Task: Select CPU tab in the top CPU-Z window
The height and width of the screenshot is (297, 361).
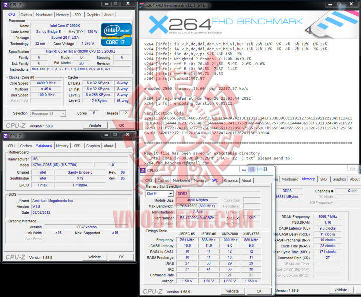Action: point(11,14)
